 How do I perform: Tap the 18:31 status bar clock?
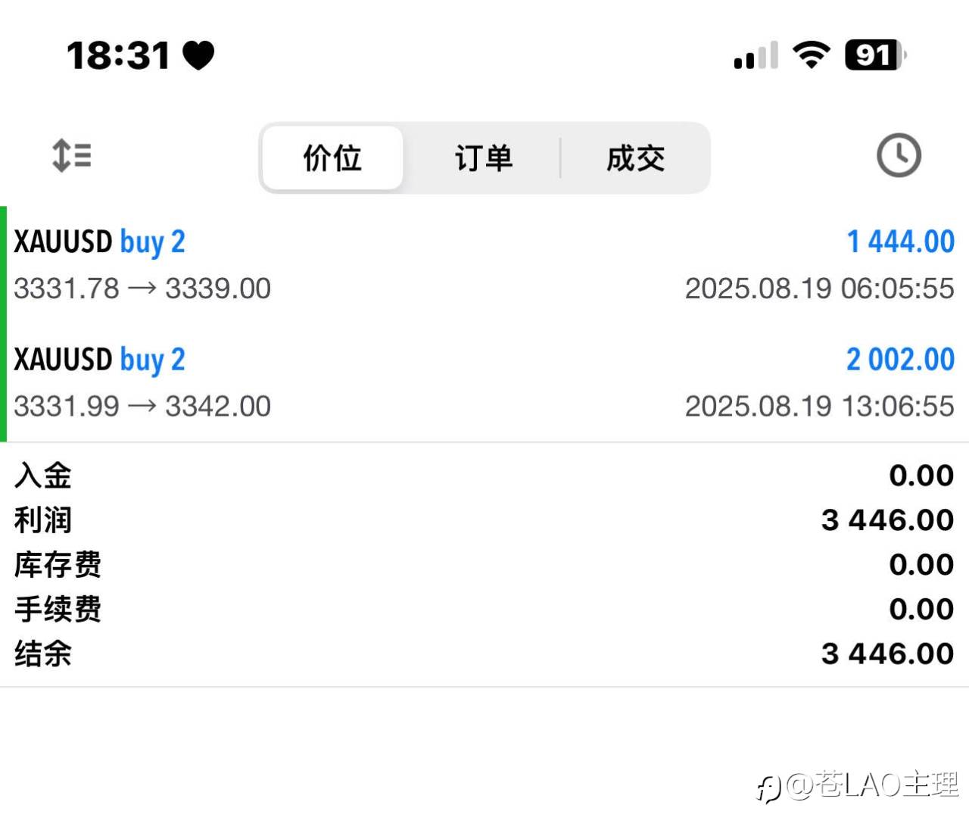[x=118, y=55]
